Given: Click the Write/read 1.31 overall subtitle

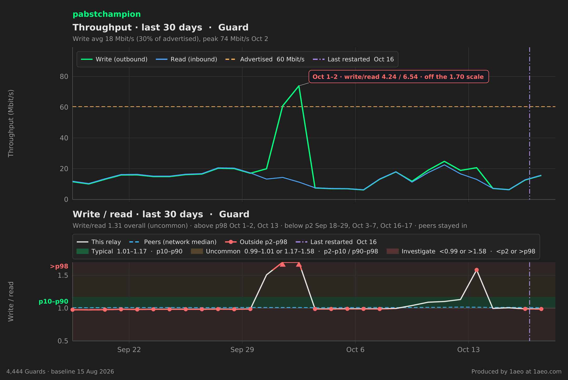Looking at the screenshot, I should [270, 226].
